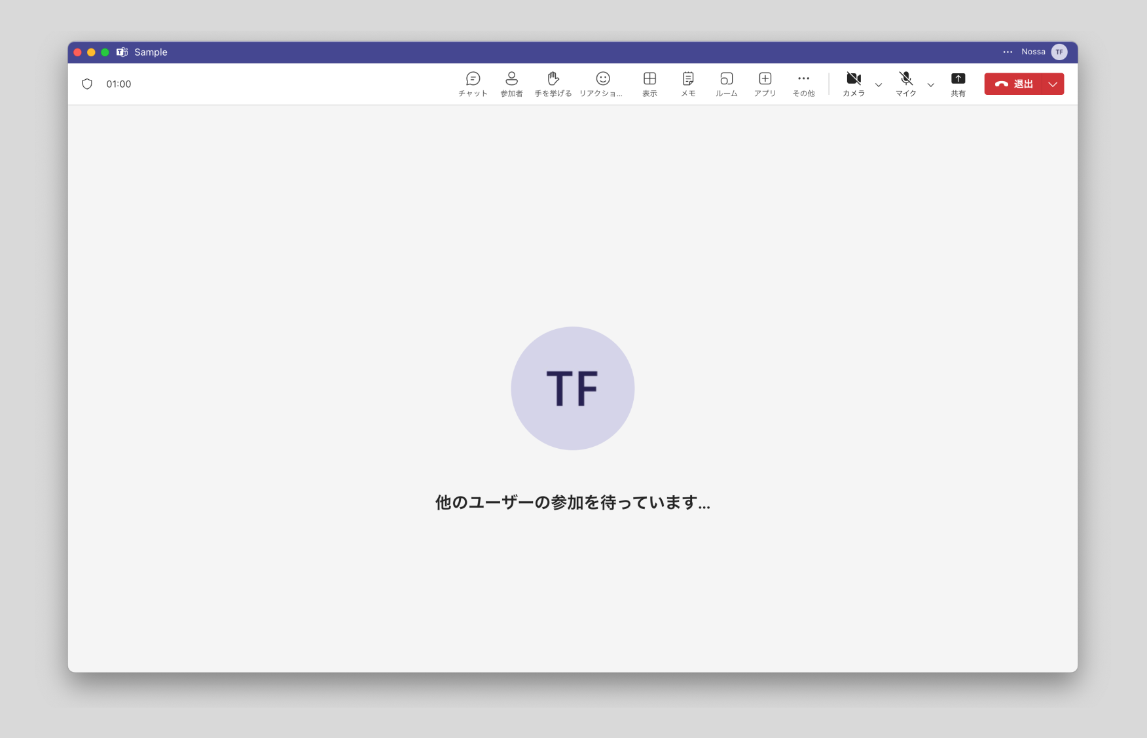Click the shield security icon
1147x738 pixels.
pyautogui.click(x=87, y=84)
